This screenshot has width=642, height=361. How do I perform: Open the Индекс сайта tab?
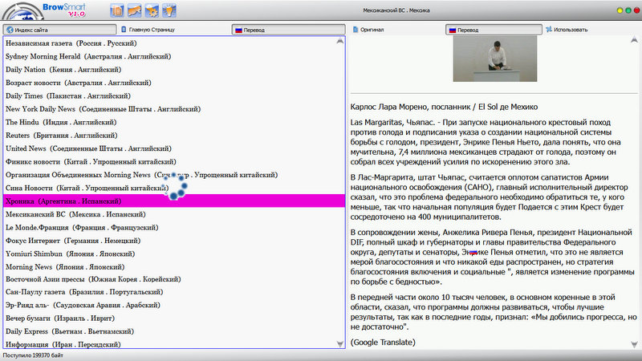59,30
